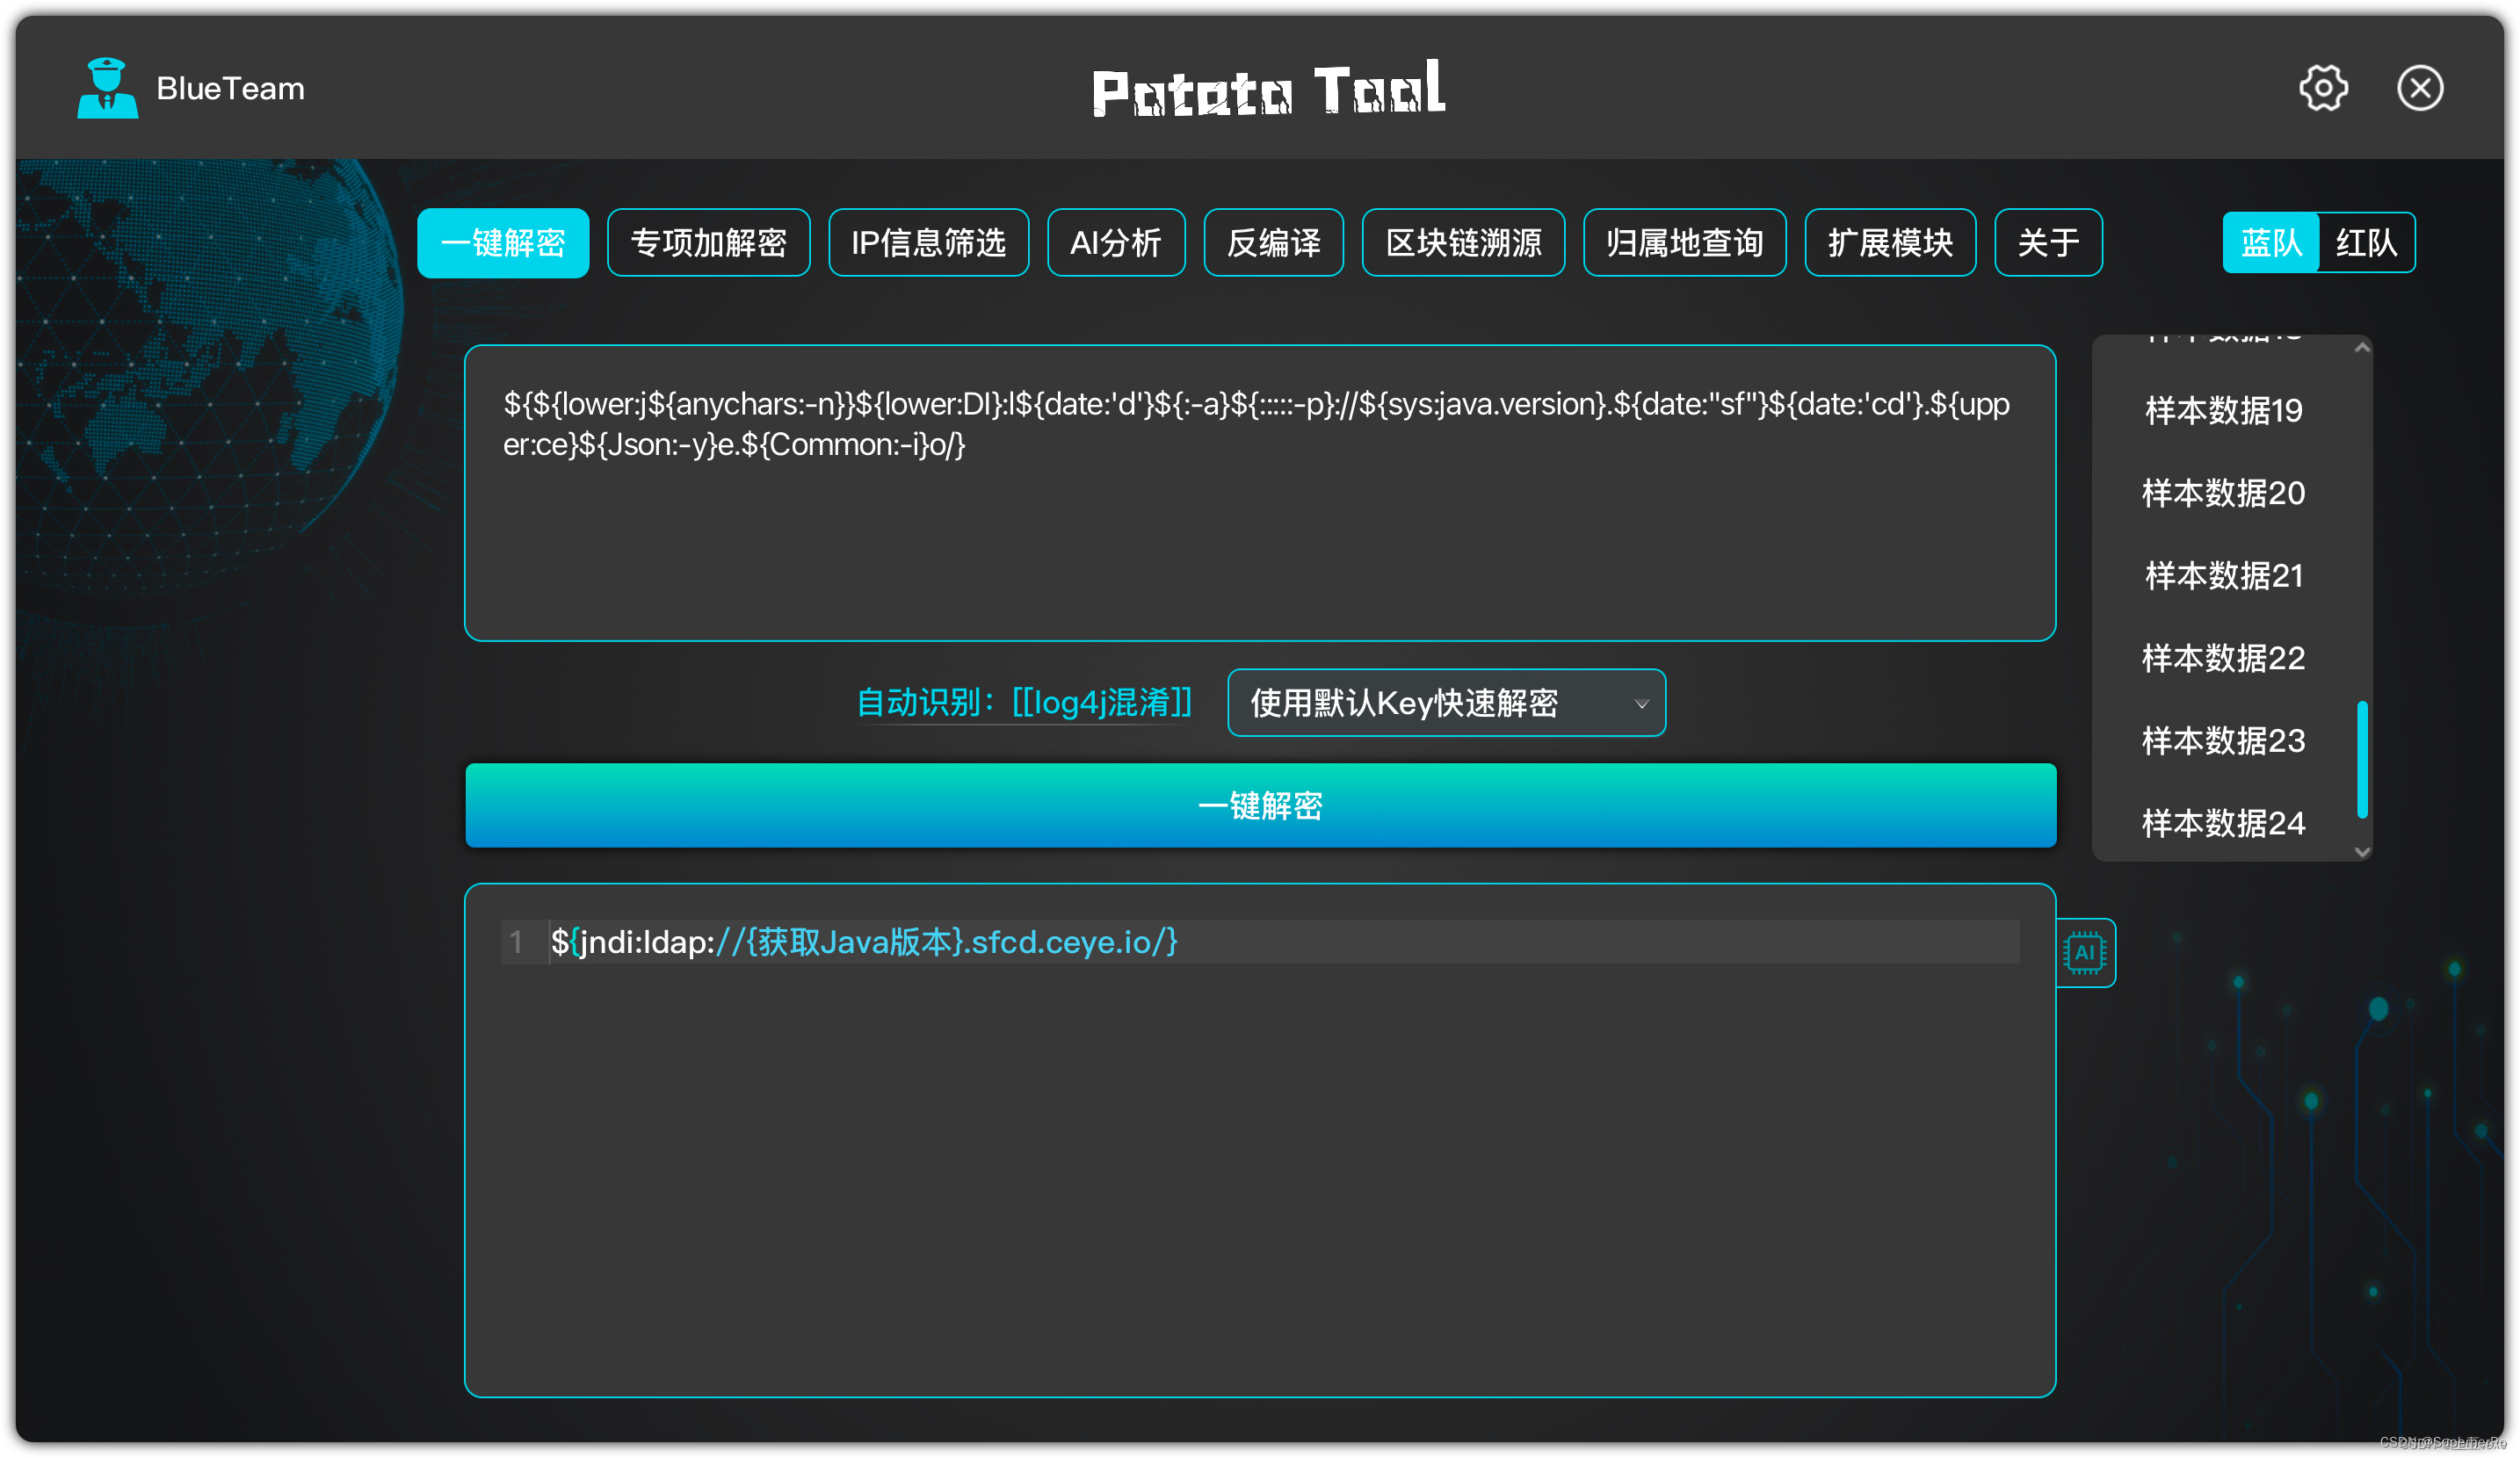Go to the 反编译 tab

click(x=1272, y=242)
